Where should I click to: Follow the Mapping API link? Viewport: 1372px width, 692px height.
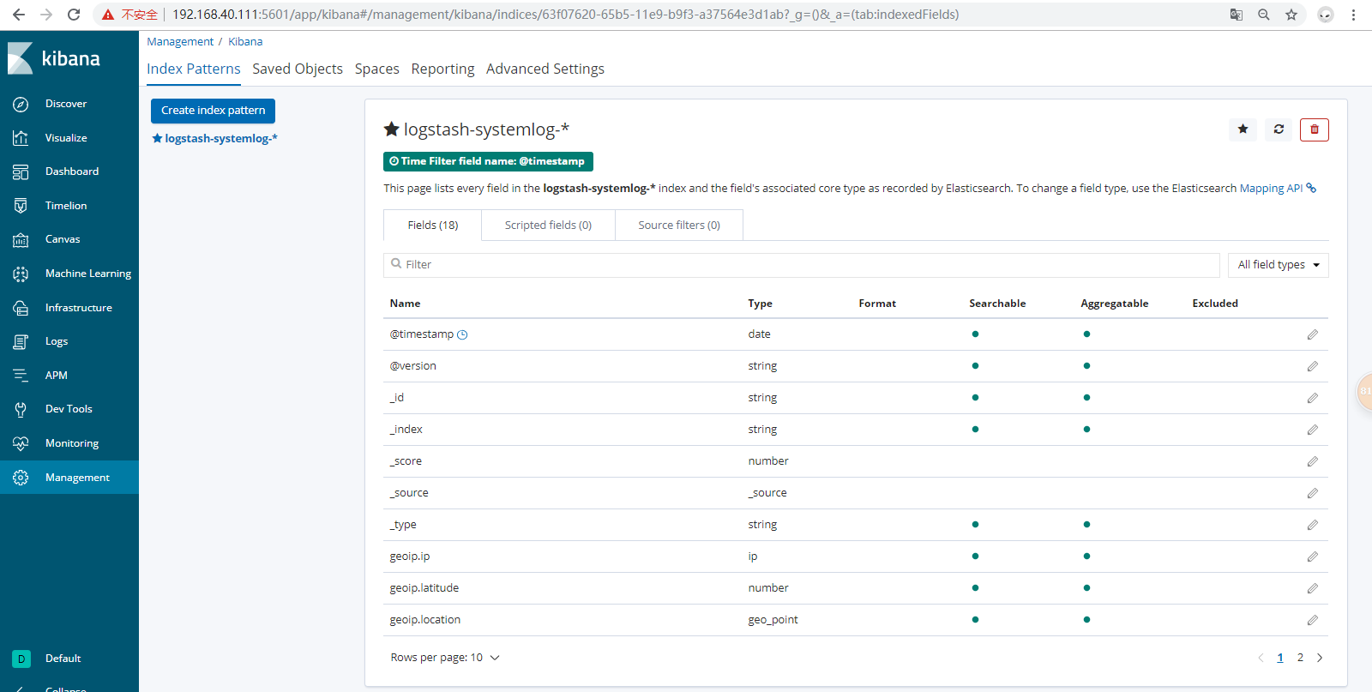(x=1272, y=189)
